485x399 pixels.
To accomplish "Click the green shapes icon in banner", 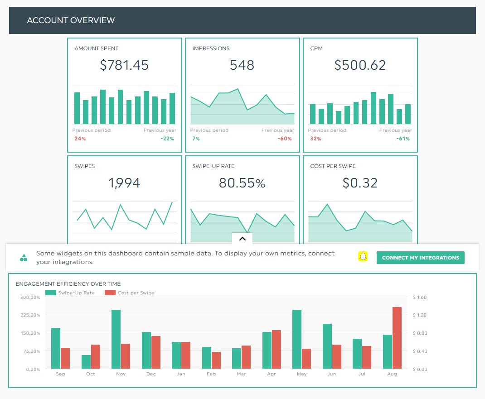I will (24, 258).
